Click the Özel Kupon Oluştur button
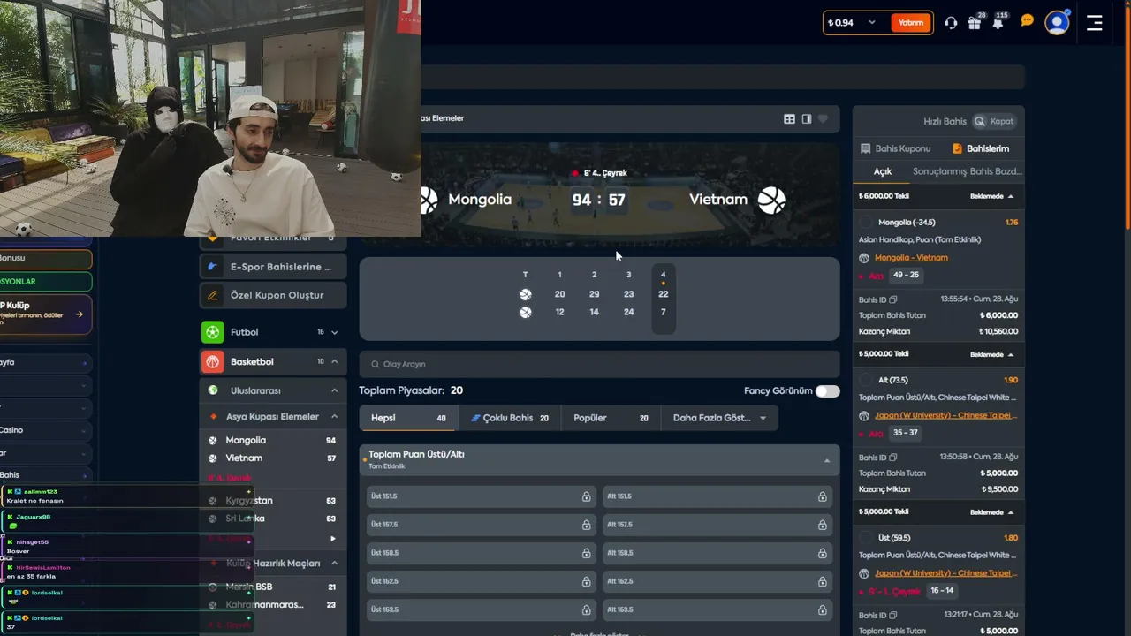Screen dimensions: 1131x636 (x=272, y=295)
